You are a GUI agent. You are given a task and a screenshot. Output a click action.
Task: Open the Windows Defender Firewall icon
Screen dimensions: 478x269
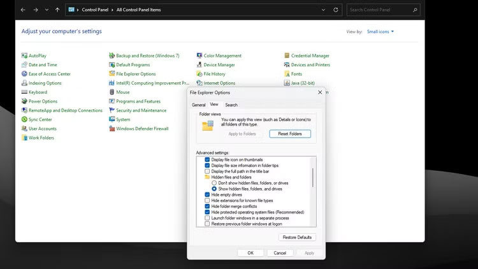(112, 129)
